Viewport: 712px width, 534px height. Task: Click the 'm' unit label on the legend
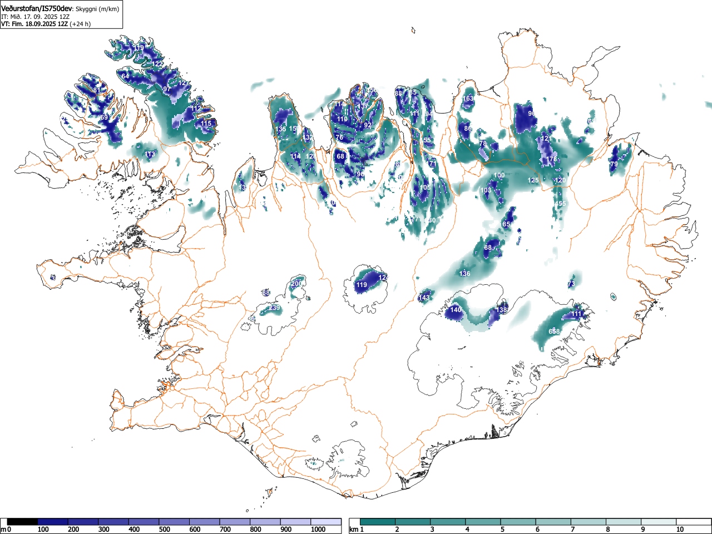pyautogui.click(x=3, y=530)
